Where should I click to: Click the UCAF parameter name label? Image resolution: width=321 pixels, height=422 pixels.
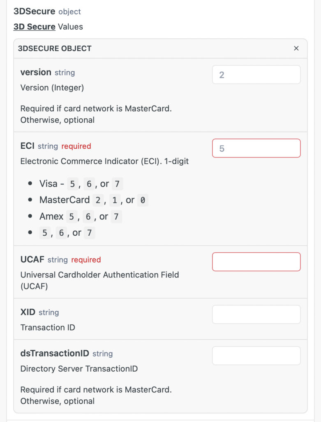tap(32, 260)
